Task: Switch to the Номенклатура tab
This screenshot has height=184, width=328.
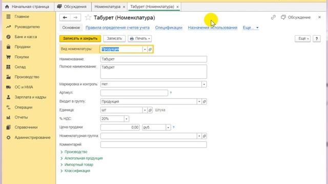Action: coord(107,7)
